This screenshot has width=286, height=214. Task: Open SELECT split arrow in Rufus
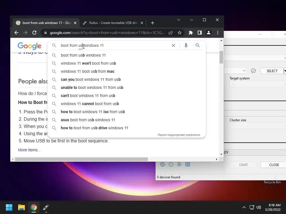[x=285, y=71]
